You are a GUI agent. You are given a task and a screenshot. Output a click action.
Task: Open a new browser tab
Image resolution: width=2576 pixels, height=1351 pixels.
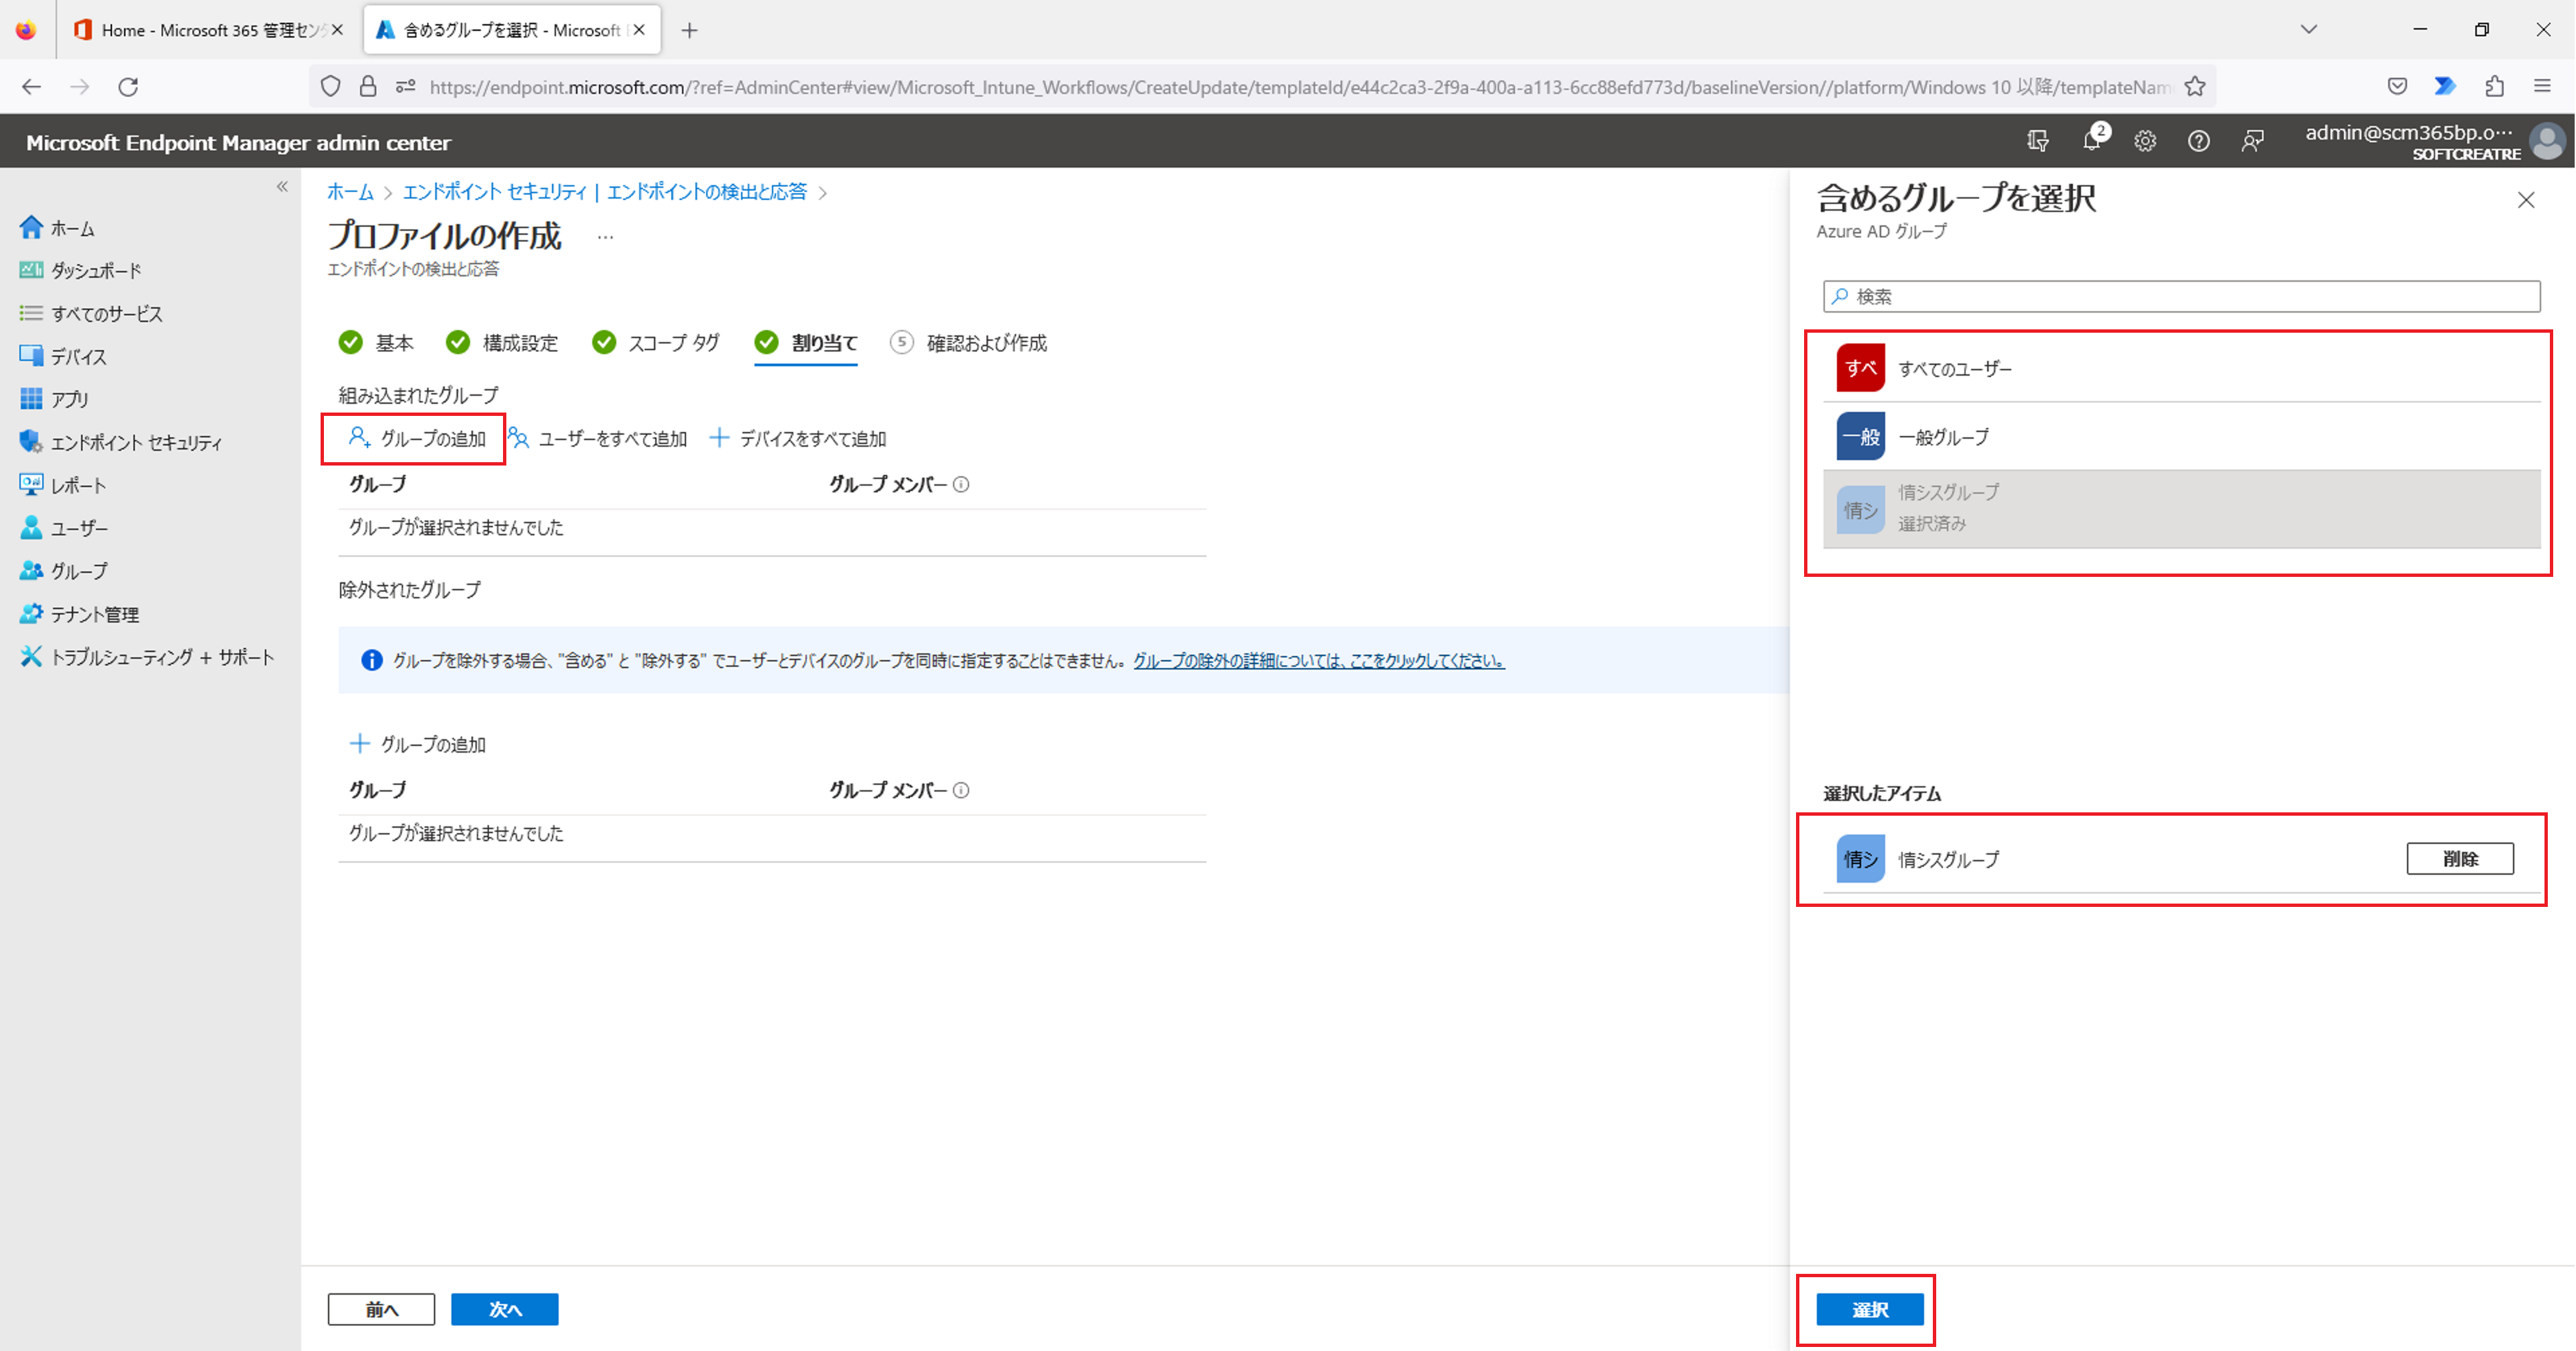point(689,30)
